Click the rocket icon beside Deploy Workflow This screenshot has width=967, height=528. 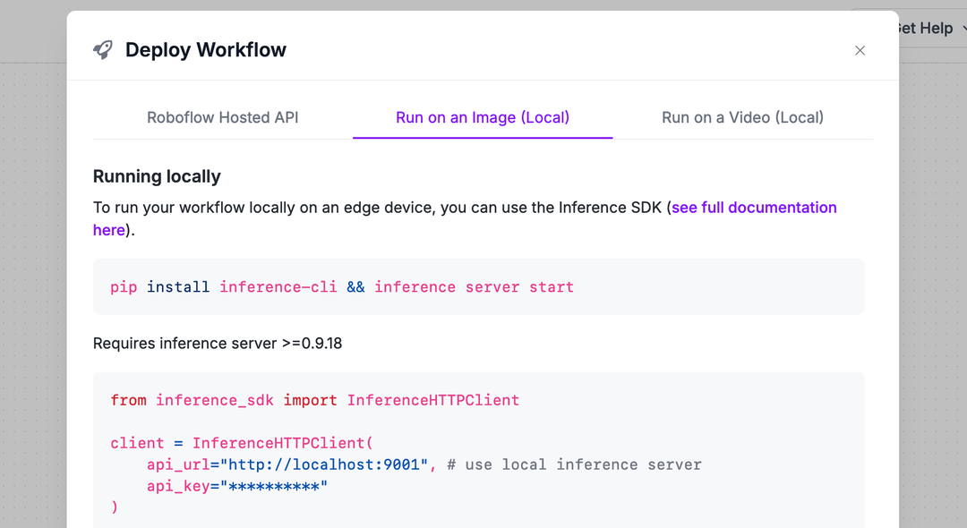click(x=102, y=50)
